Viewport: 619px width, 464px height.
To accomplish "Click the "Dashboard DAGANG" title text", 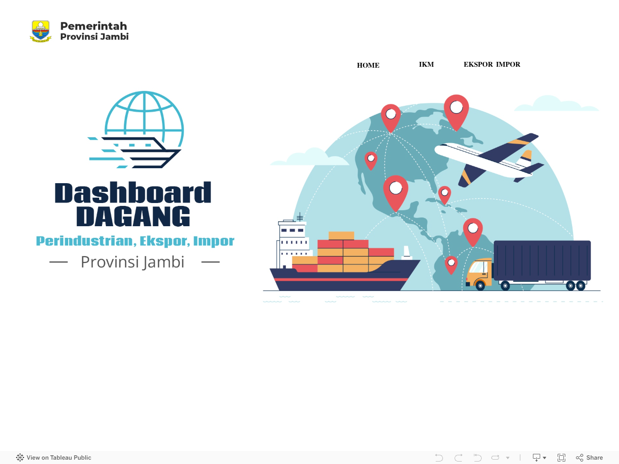I will pos(133,204).
